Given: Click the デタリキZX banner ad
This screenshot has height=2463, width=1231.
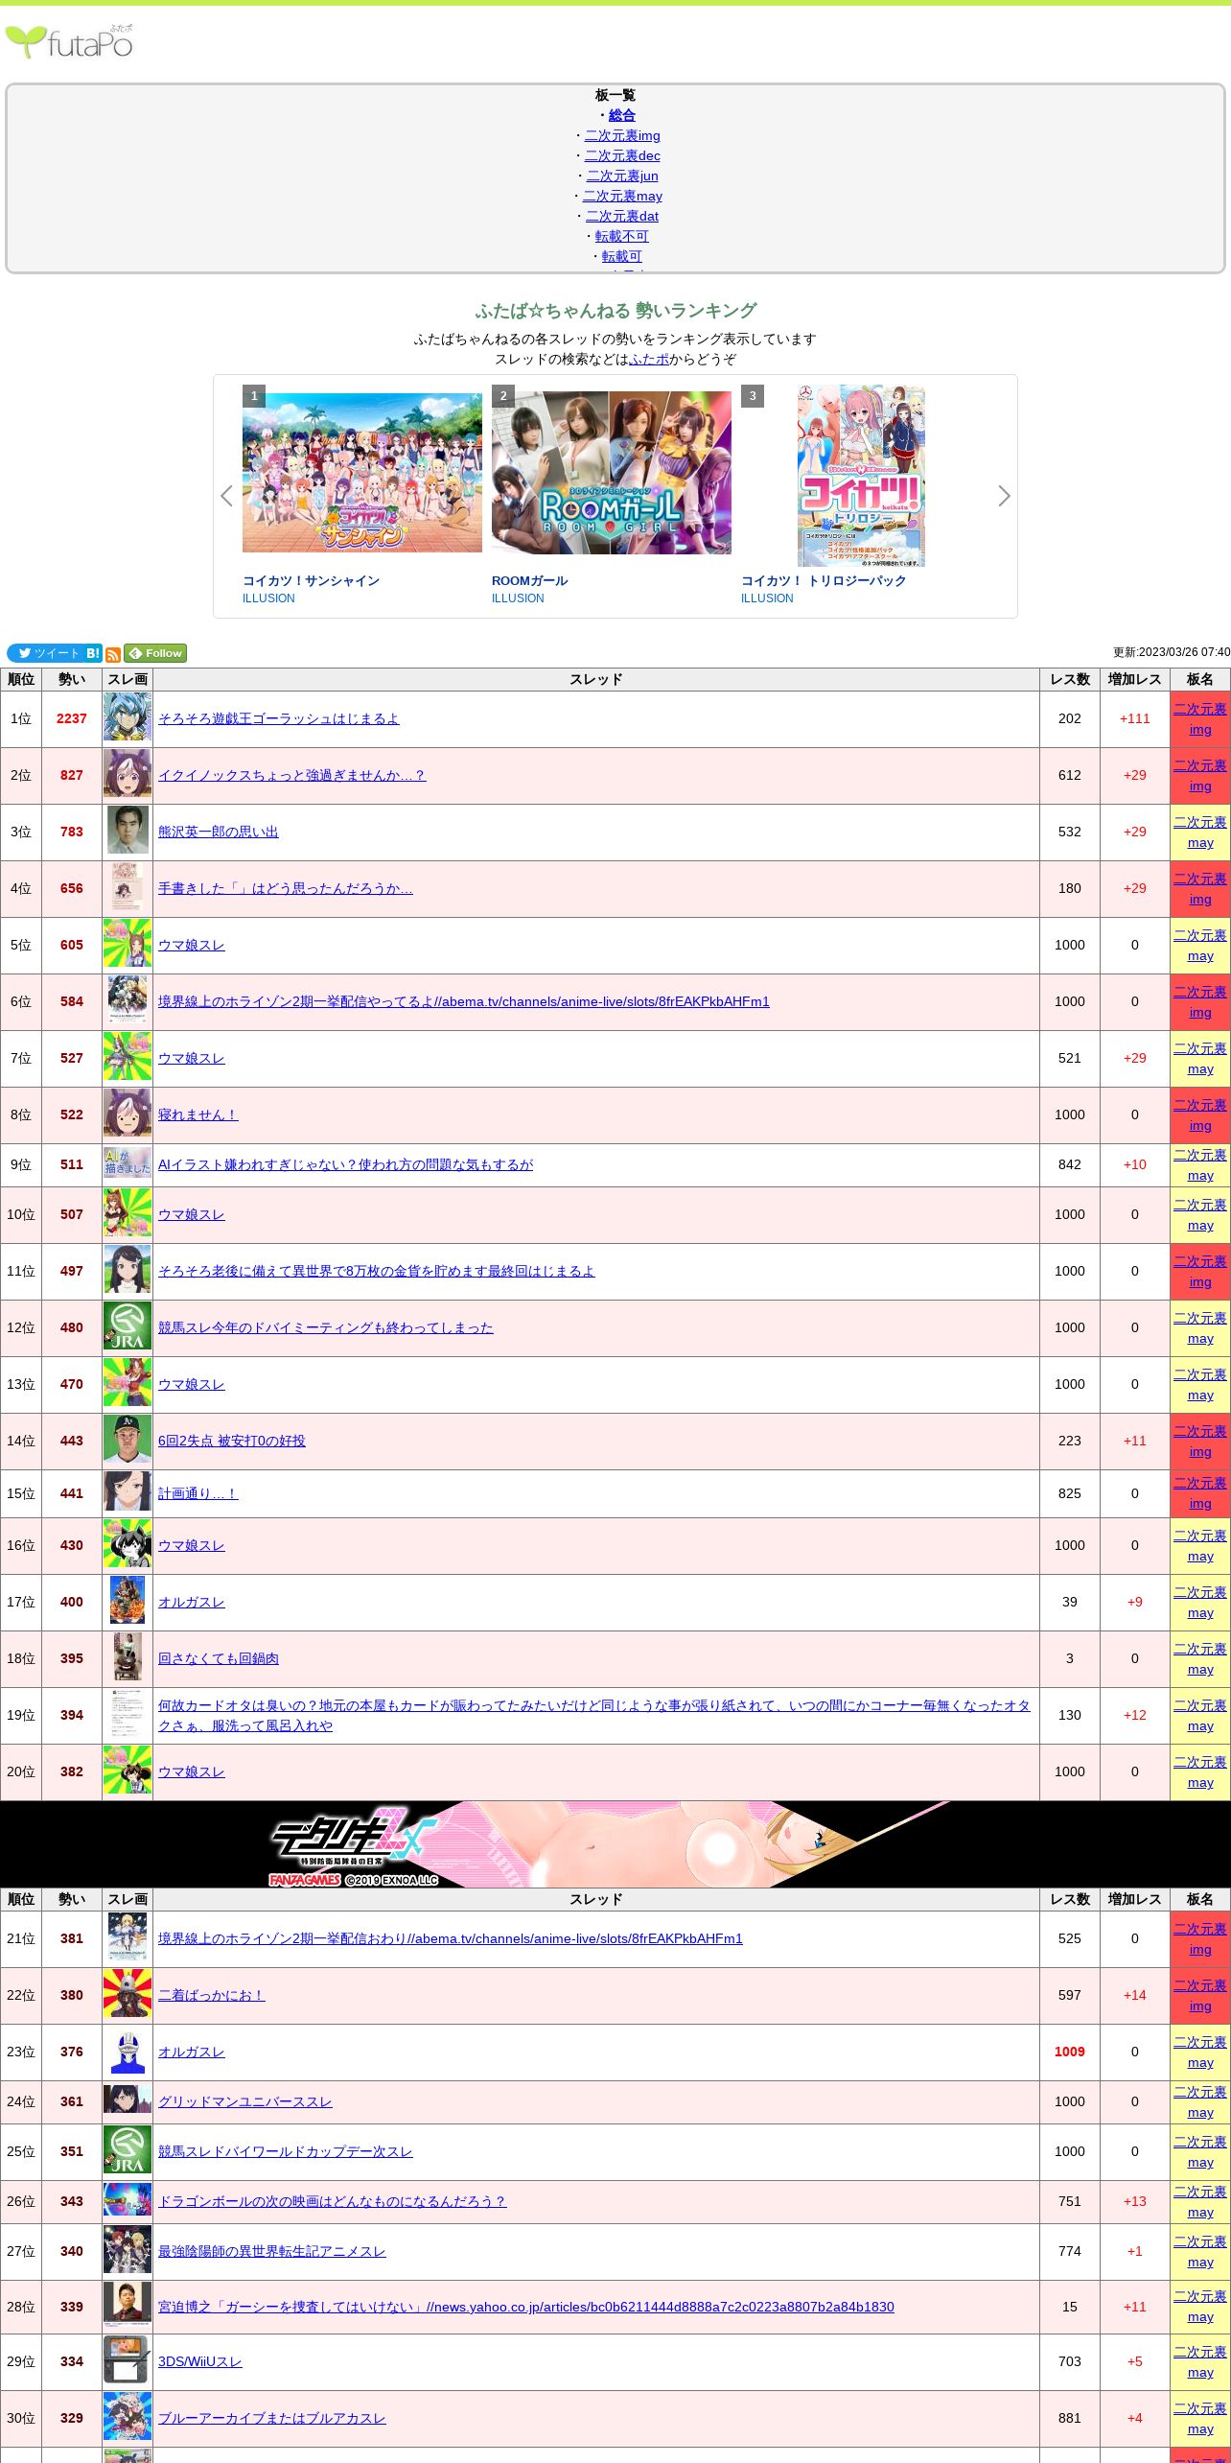Looking at the screenshot, I should 615,1843.
